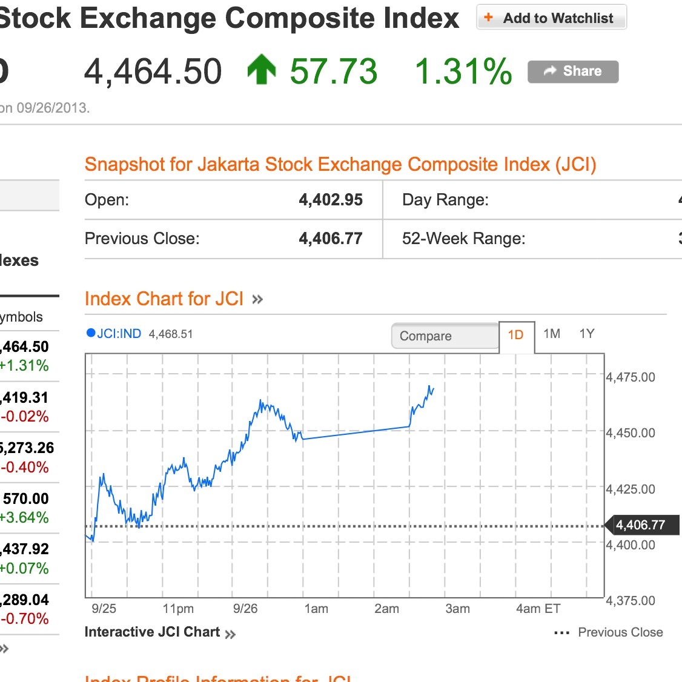Viewport: 682px width, 682px height.
Task: Click the green up arrow beside 57.73
Action: coord(262,70)
